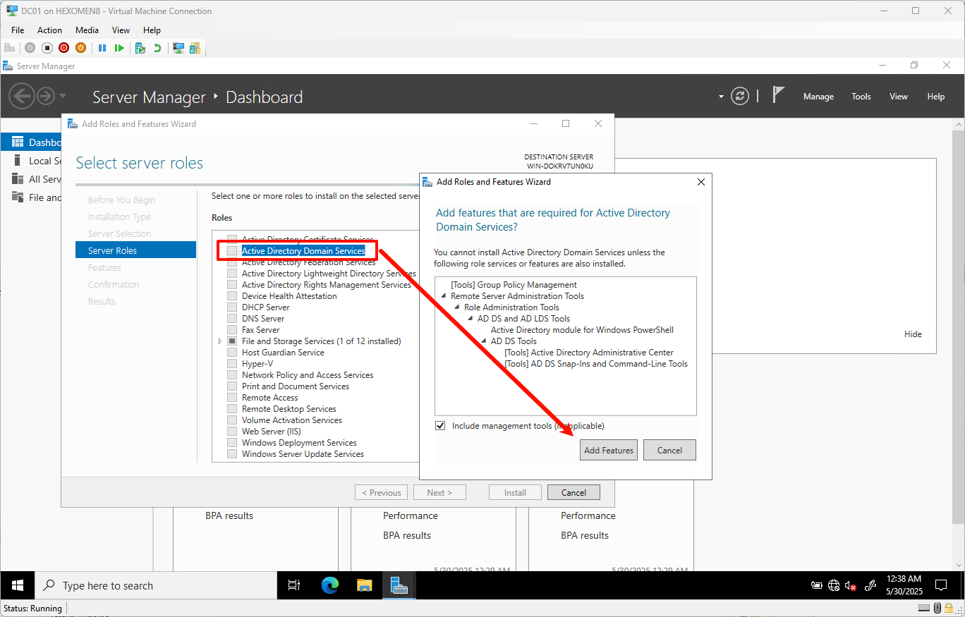
Task: Open the Media menu
Action: [x=87, y=30]
